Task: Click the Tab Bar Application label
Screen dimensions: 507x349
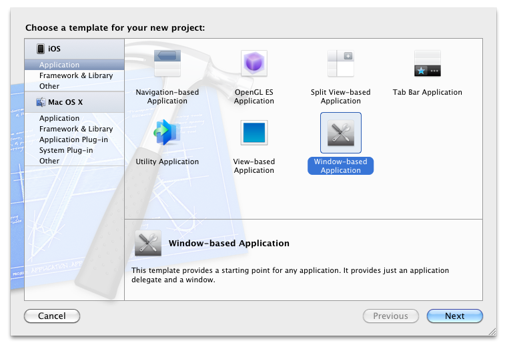Action: click(427, 92)
